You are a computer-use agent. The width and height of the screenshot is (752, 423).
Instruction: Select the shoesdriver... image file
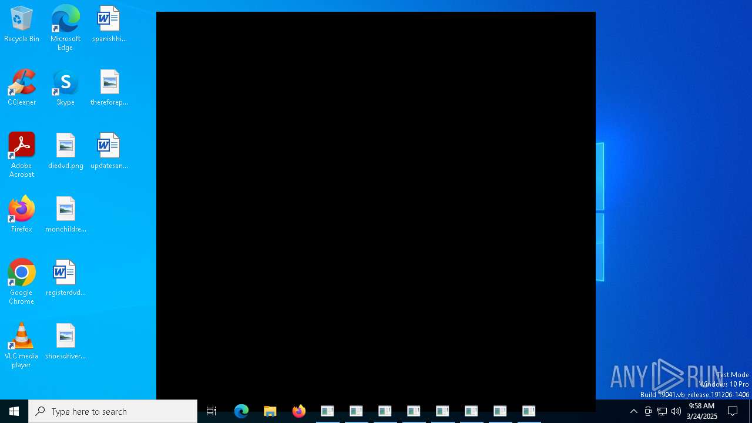pyautogui.click(x=65, y=342)
